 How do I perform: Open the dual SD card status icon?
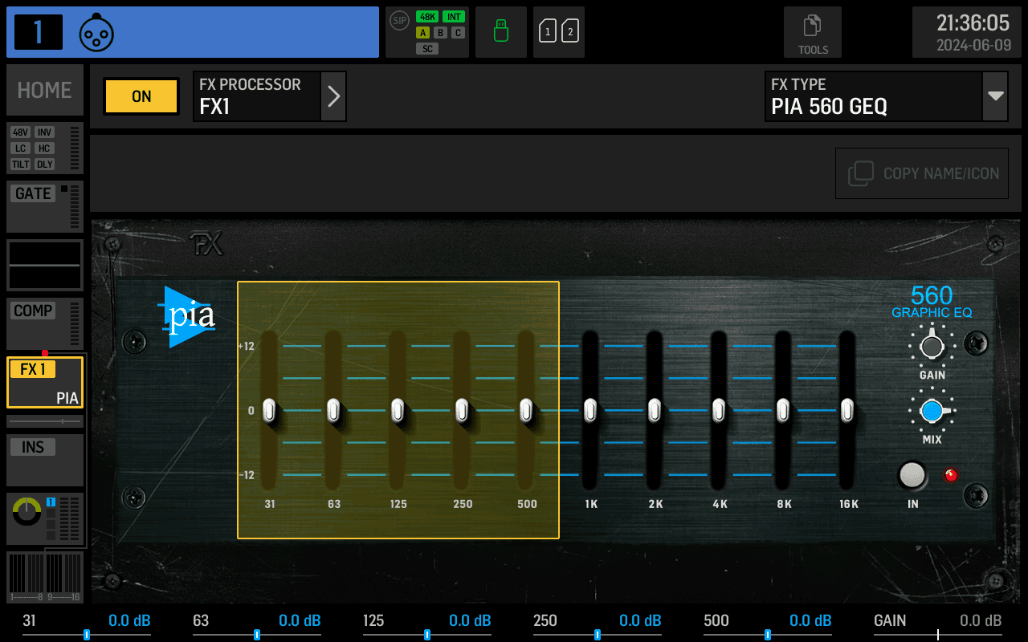559,32
